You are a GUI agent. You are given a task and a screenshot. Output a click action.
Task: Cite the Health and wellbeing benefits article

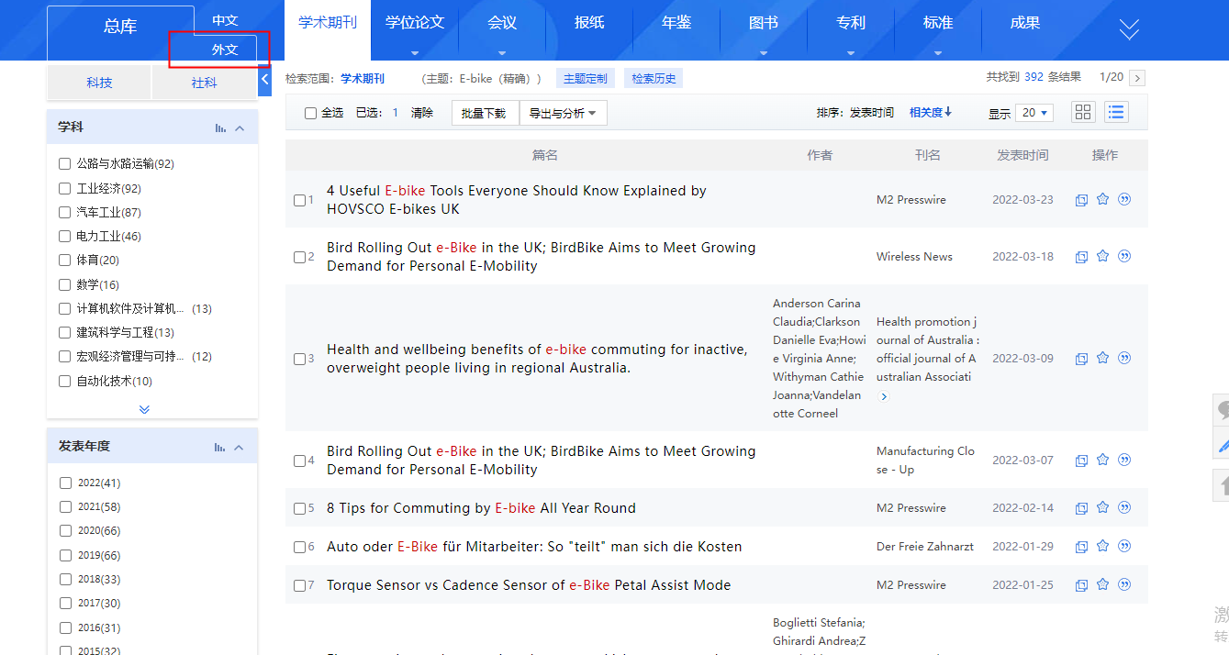(x=1124, y=358)
